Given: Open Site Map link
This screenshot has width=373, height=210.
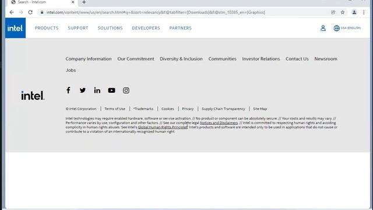Looking at the screenshot, I should 260,109.
